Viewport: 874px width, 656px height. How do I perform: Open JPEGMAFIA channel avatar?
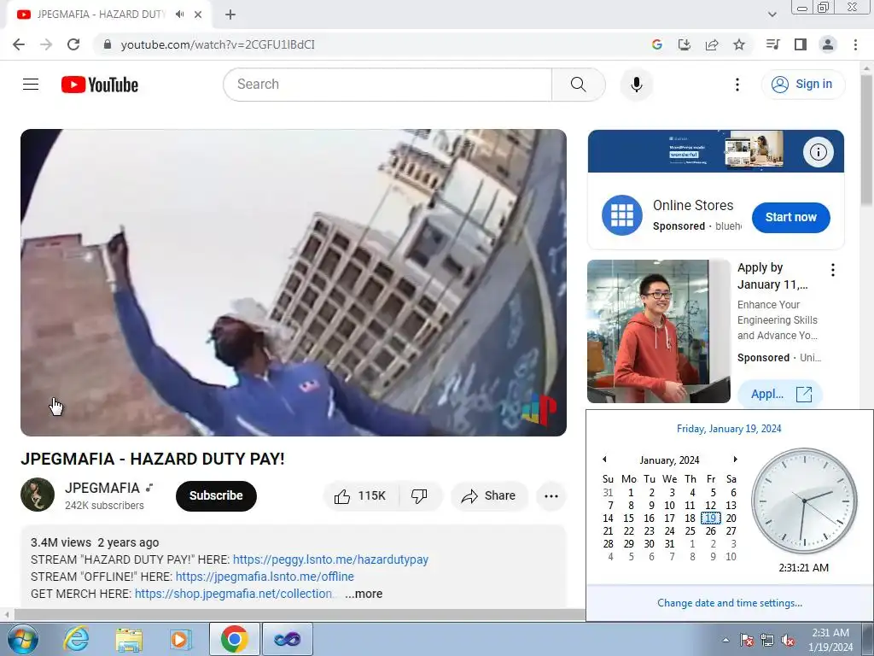[38, 495]
